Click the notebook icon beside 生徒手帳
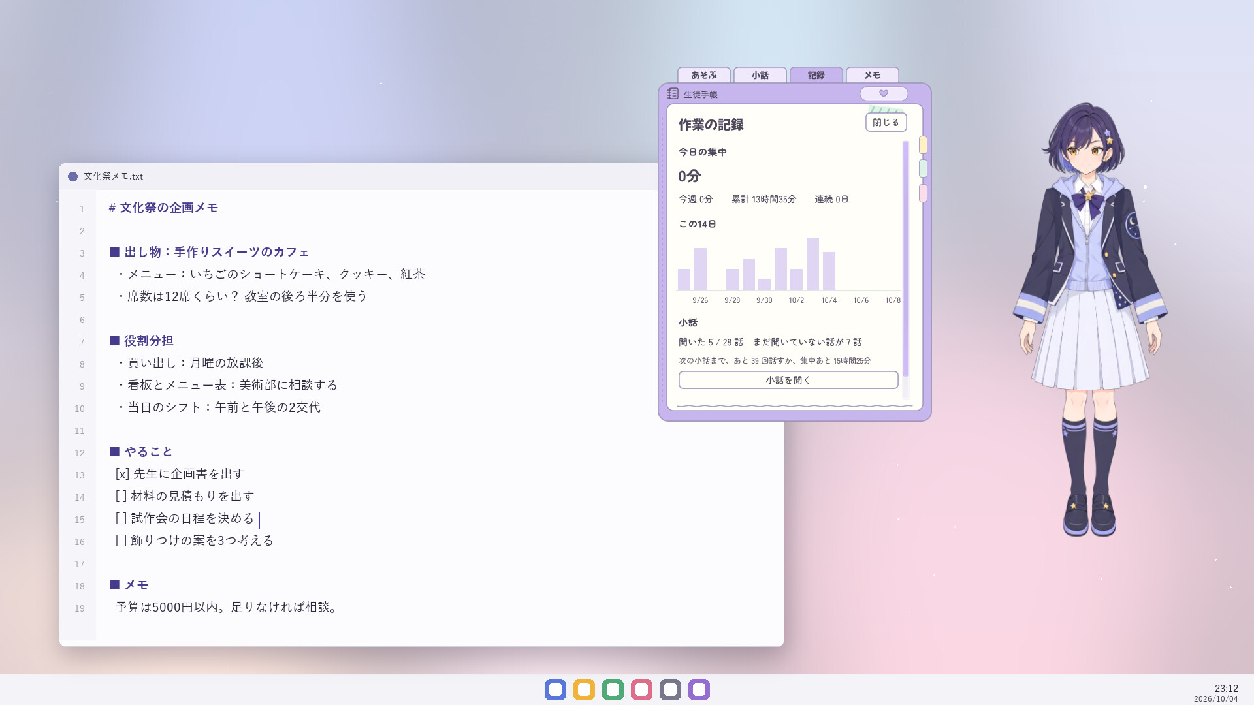Viewport: 1254px width, 705px height. [673, 94]
